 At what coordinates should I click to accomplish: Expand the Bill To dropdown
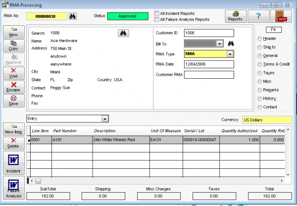pyautogui.click(x=220, y=44)
